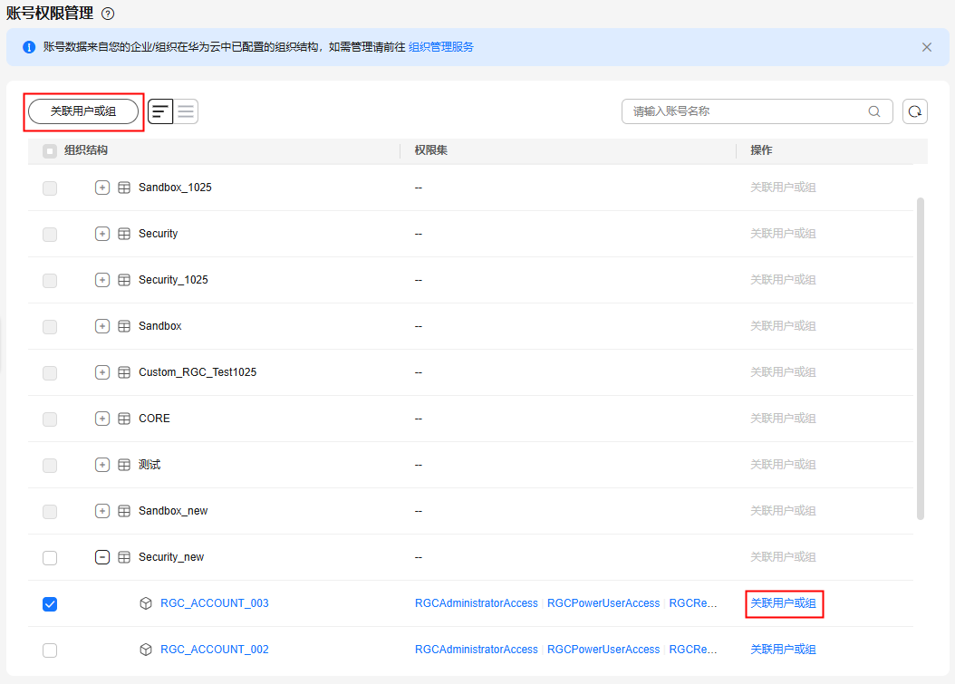Image resolution: width=955 pixels, height=684 pixels.
Task: Click the account cube icon beside RGC_ACCOUNT_003
Action: (x=146, y=603)
